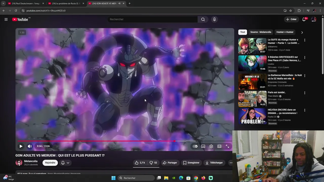
Task: Open Firefox from the taskbar
Action: tap(203, 178)
